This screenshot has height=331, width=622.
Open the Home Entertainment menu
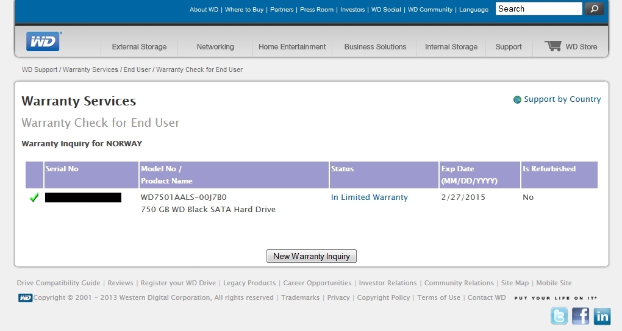tap(292, 47)
